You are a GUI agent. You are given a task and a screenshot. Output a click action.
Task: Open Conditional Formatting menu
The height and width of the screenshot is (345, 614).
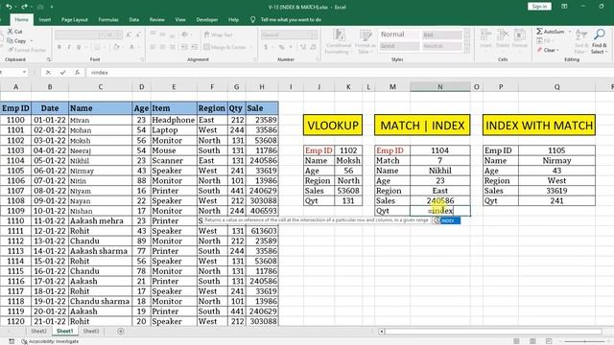coord(339,41)
